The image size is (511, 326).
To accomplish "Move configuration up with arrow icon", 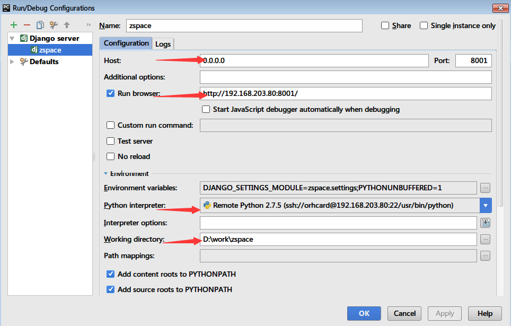I will [67, 25].
